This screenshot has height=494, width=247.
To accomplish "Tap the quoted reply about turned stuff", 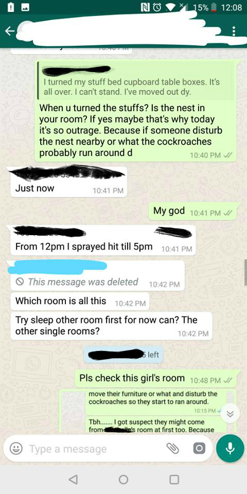I will pyautogui.click(x=136, y=81).
